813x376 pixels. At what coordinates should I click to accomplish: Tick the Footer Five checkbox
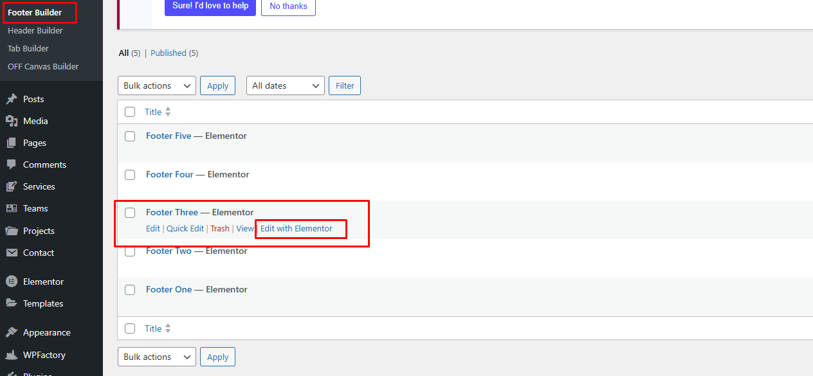(x=130, y=136)
